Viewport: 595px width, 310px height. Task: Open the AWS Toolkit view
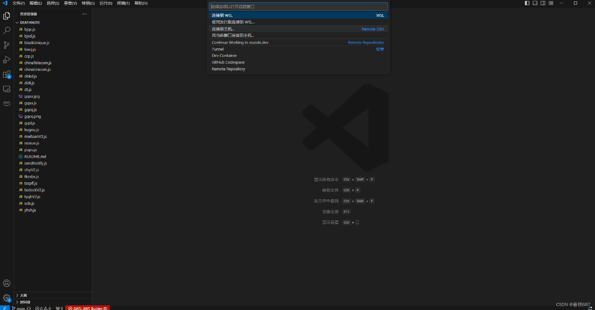[7, 103]
